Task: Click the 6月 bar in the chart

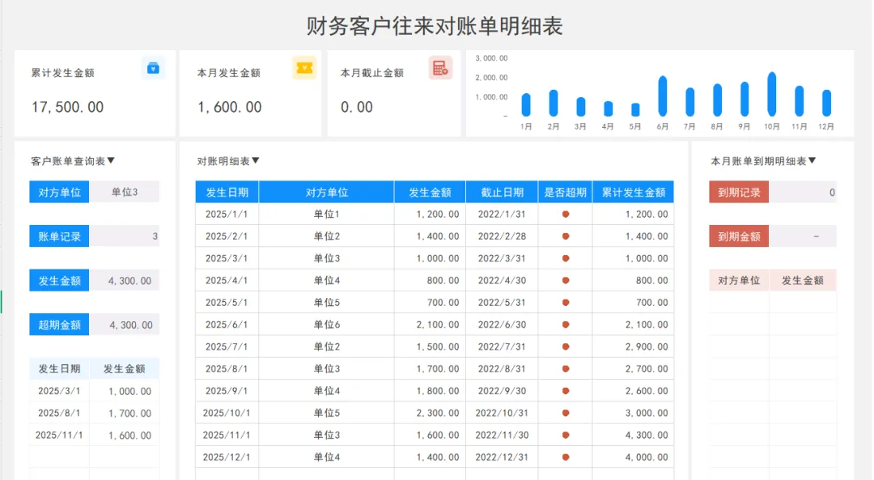Action: pyautogui.click(x=663, y=96)
